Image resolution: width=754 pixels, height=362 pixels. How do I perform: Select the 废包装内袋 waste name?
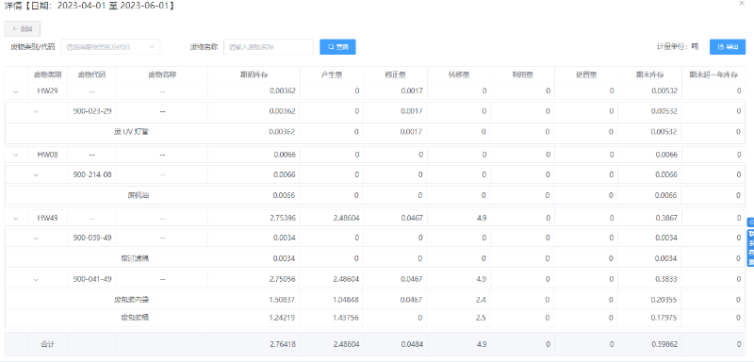(131, 300)
